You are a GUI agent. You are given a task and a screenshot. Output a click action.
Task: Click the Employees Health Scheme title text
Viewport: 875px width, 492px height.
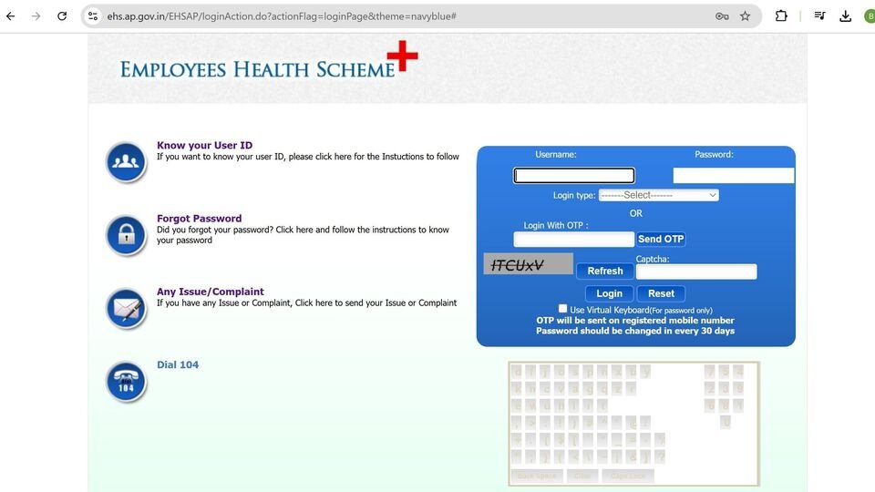257,70
